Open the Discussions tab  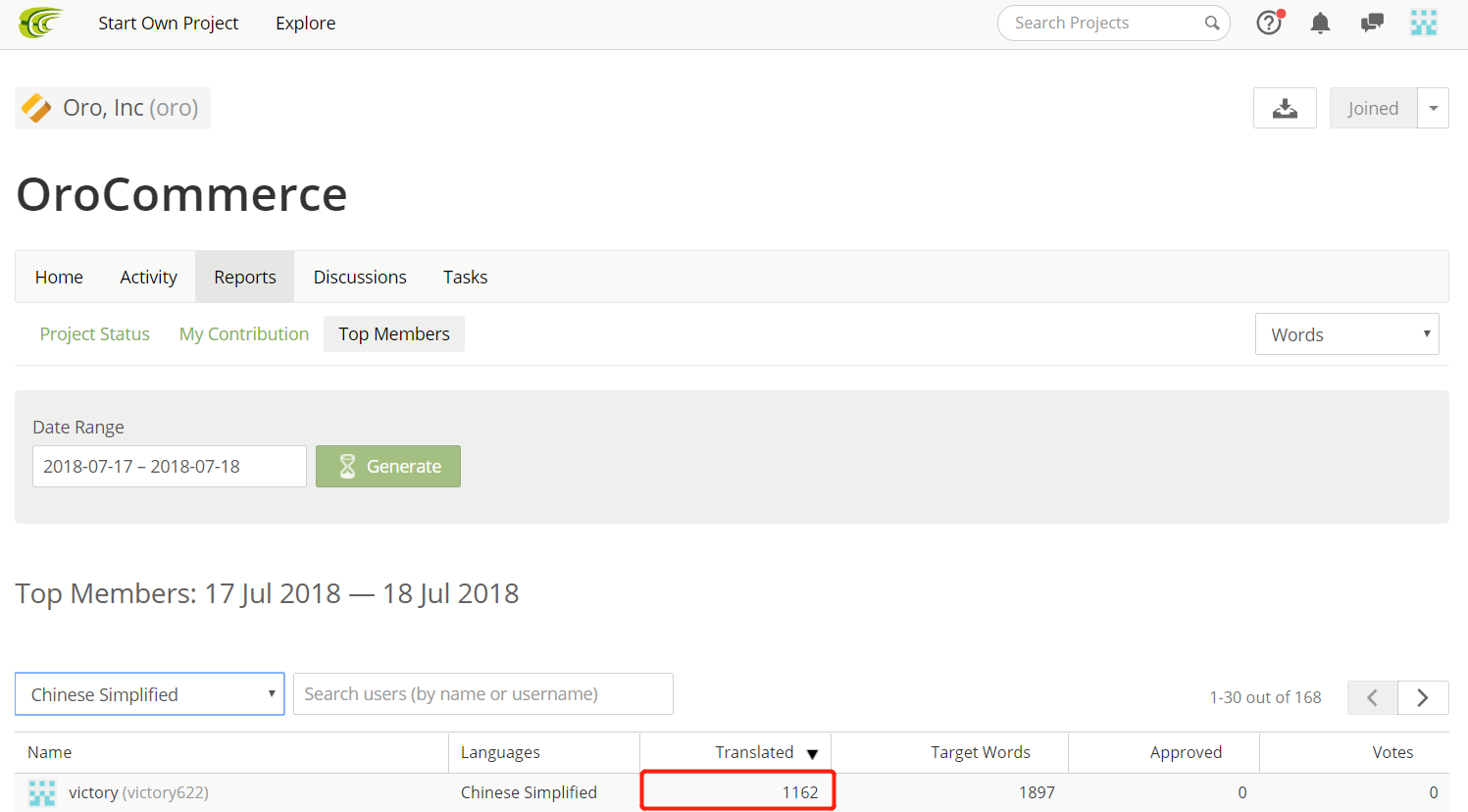coord(360,278)
